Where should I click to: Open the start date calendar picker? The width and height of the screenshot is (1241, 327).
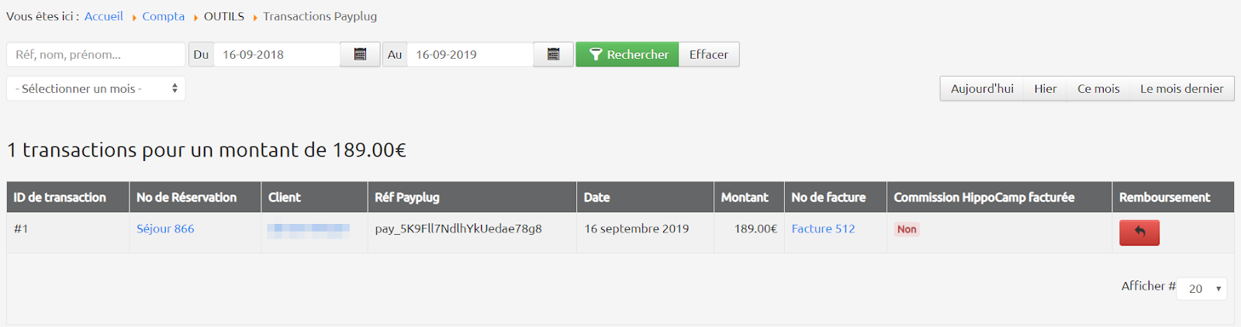[360, 54]
